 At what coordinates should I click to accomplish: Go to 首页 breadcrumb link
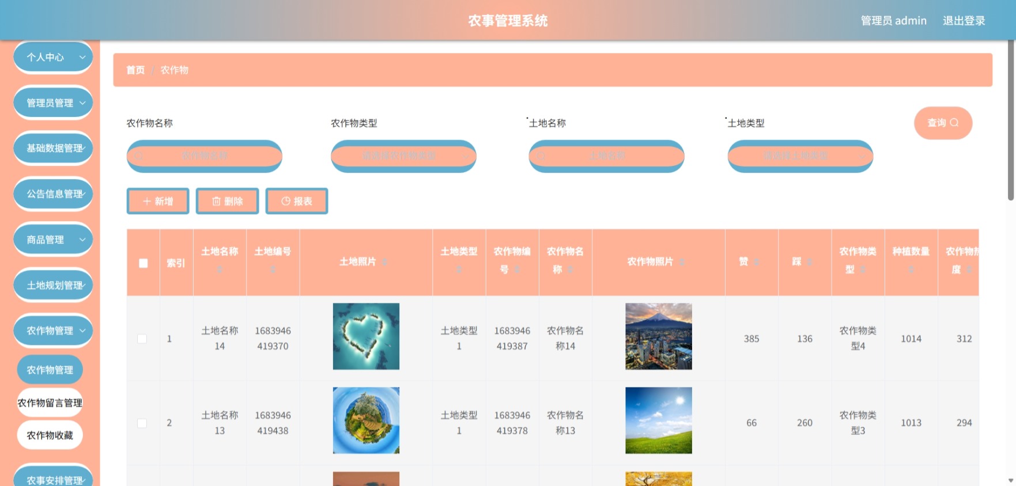[135, 70]
